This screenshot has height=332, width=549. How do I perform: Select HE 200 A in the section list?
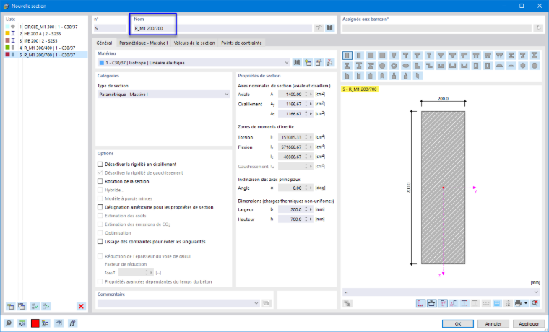point(46,34)
